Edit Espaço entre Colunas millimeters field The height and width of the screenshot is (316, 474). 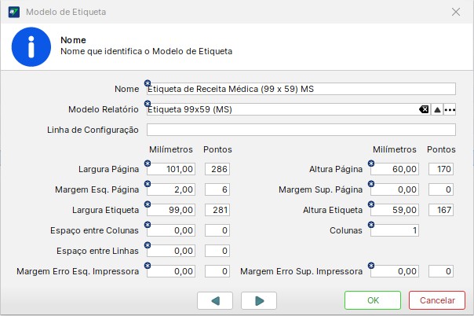point(171,230)
